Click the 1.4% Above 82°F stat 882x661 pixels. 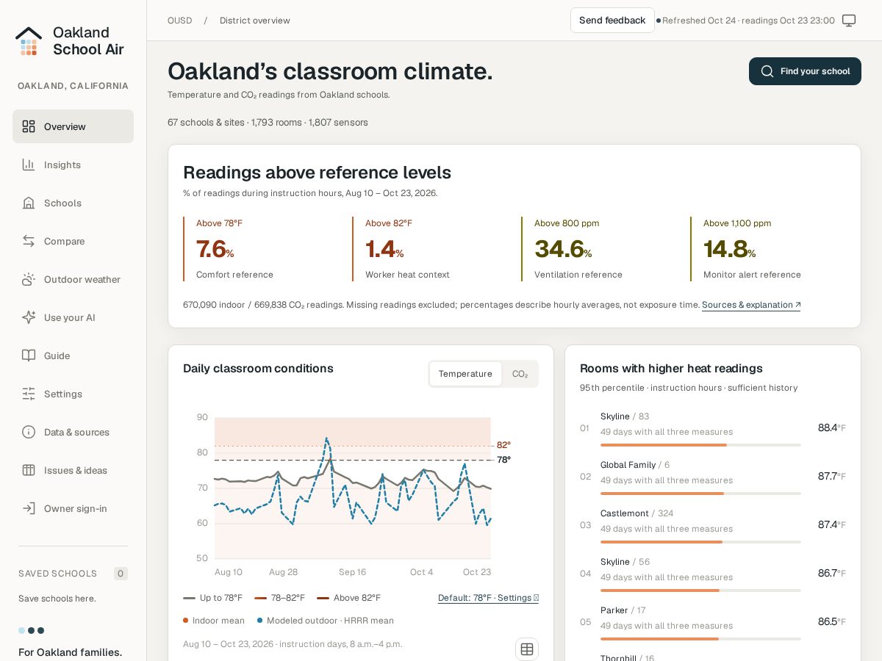click(x=430, y=249)
